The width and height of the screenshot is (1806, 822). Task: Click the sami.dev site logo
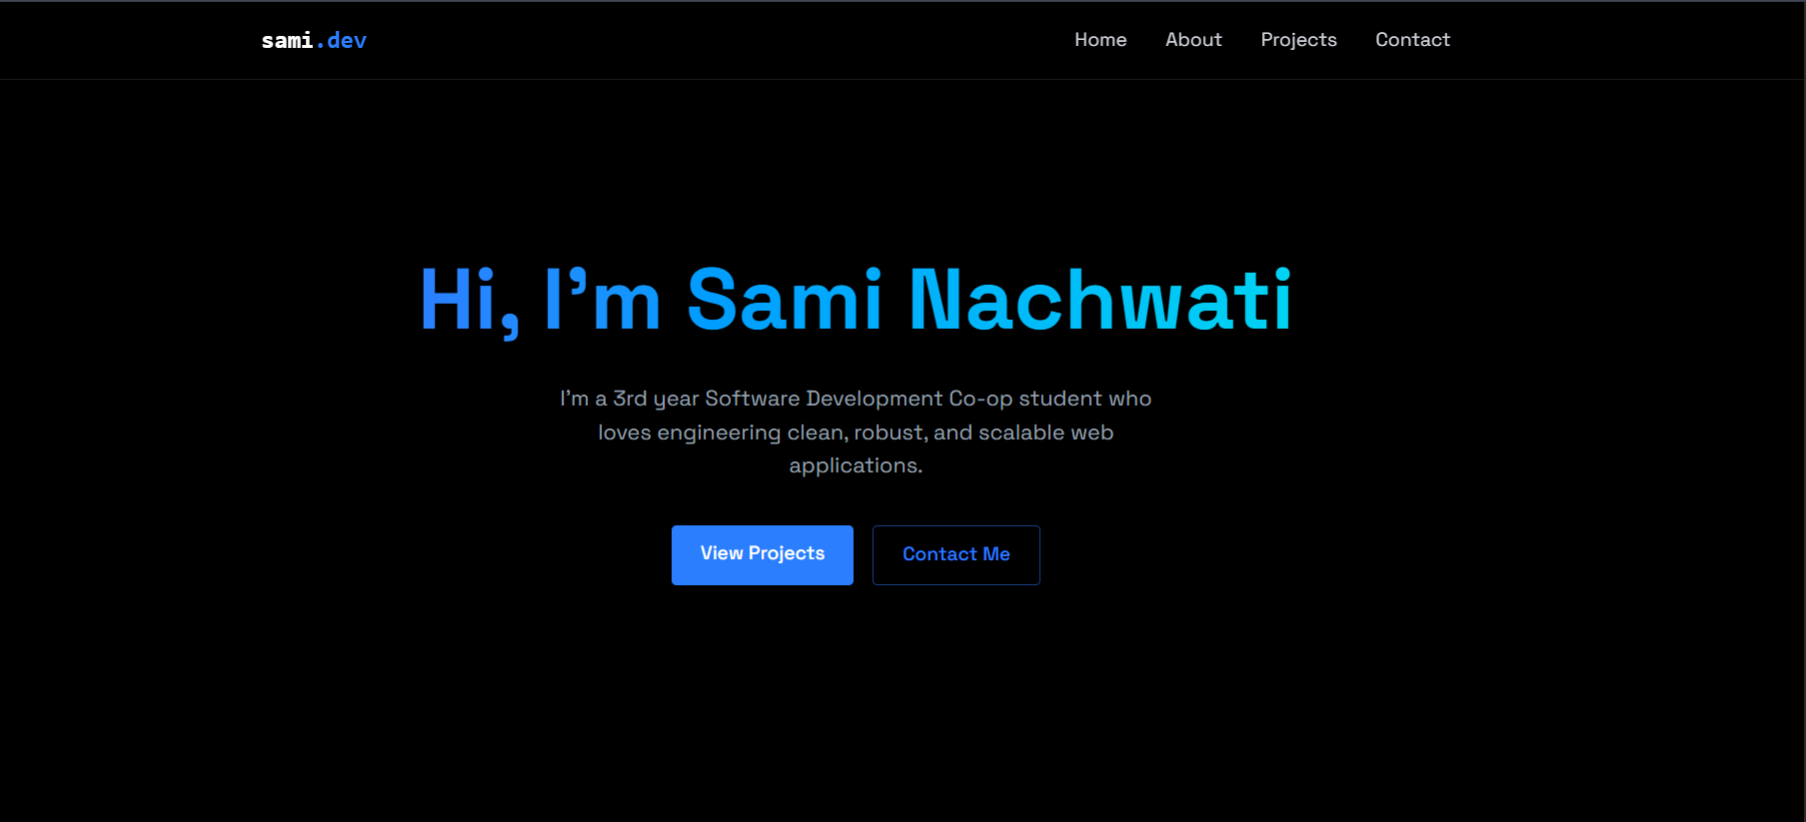point(314,40)
